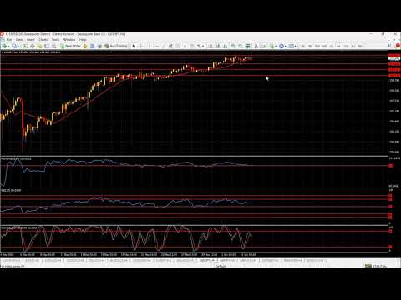This screenshot has width=401, height=300.
Task: Switch chart to candlesticks
Action: (218, 46)
